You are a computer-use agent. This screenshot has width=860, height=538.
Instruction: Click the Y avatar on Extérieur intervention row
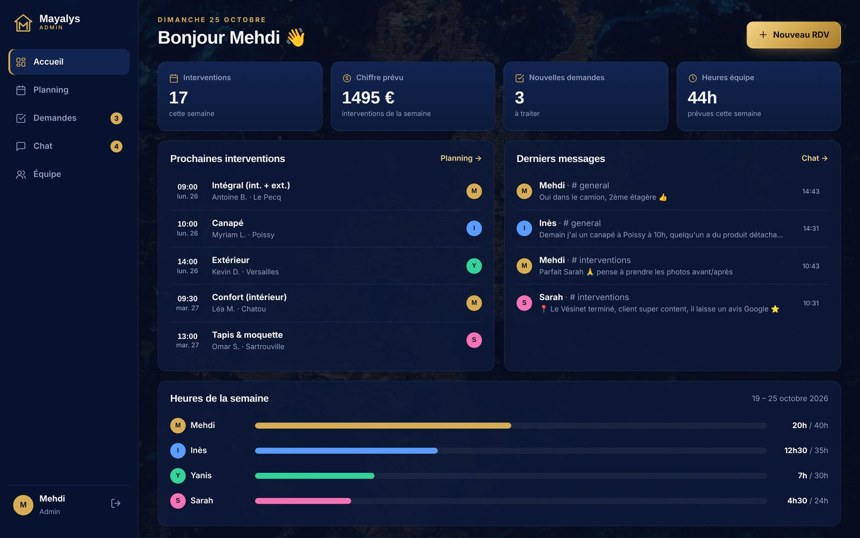pyautogui.click(x=474, y=266)
